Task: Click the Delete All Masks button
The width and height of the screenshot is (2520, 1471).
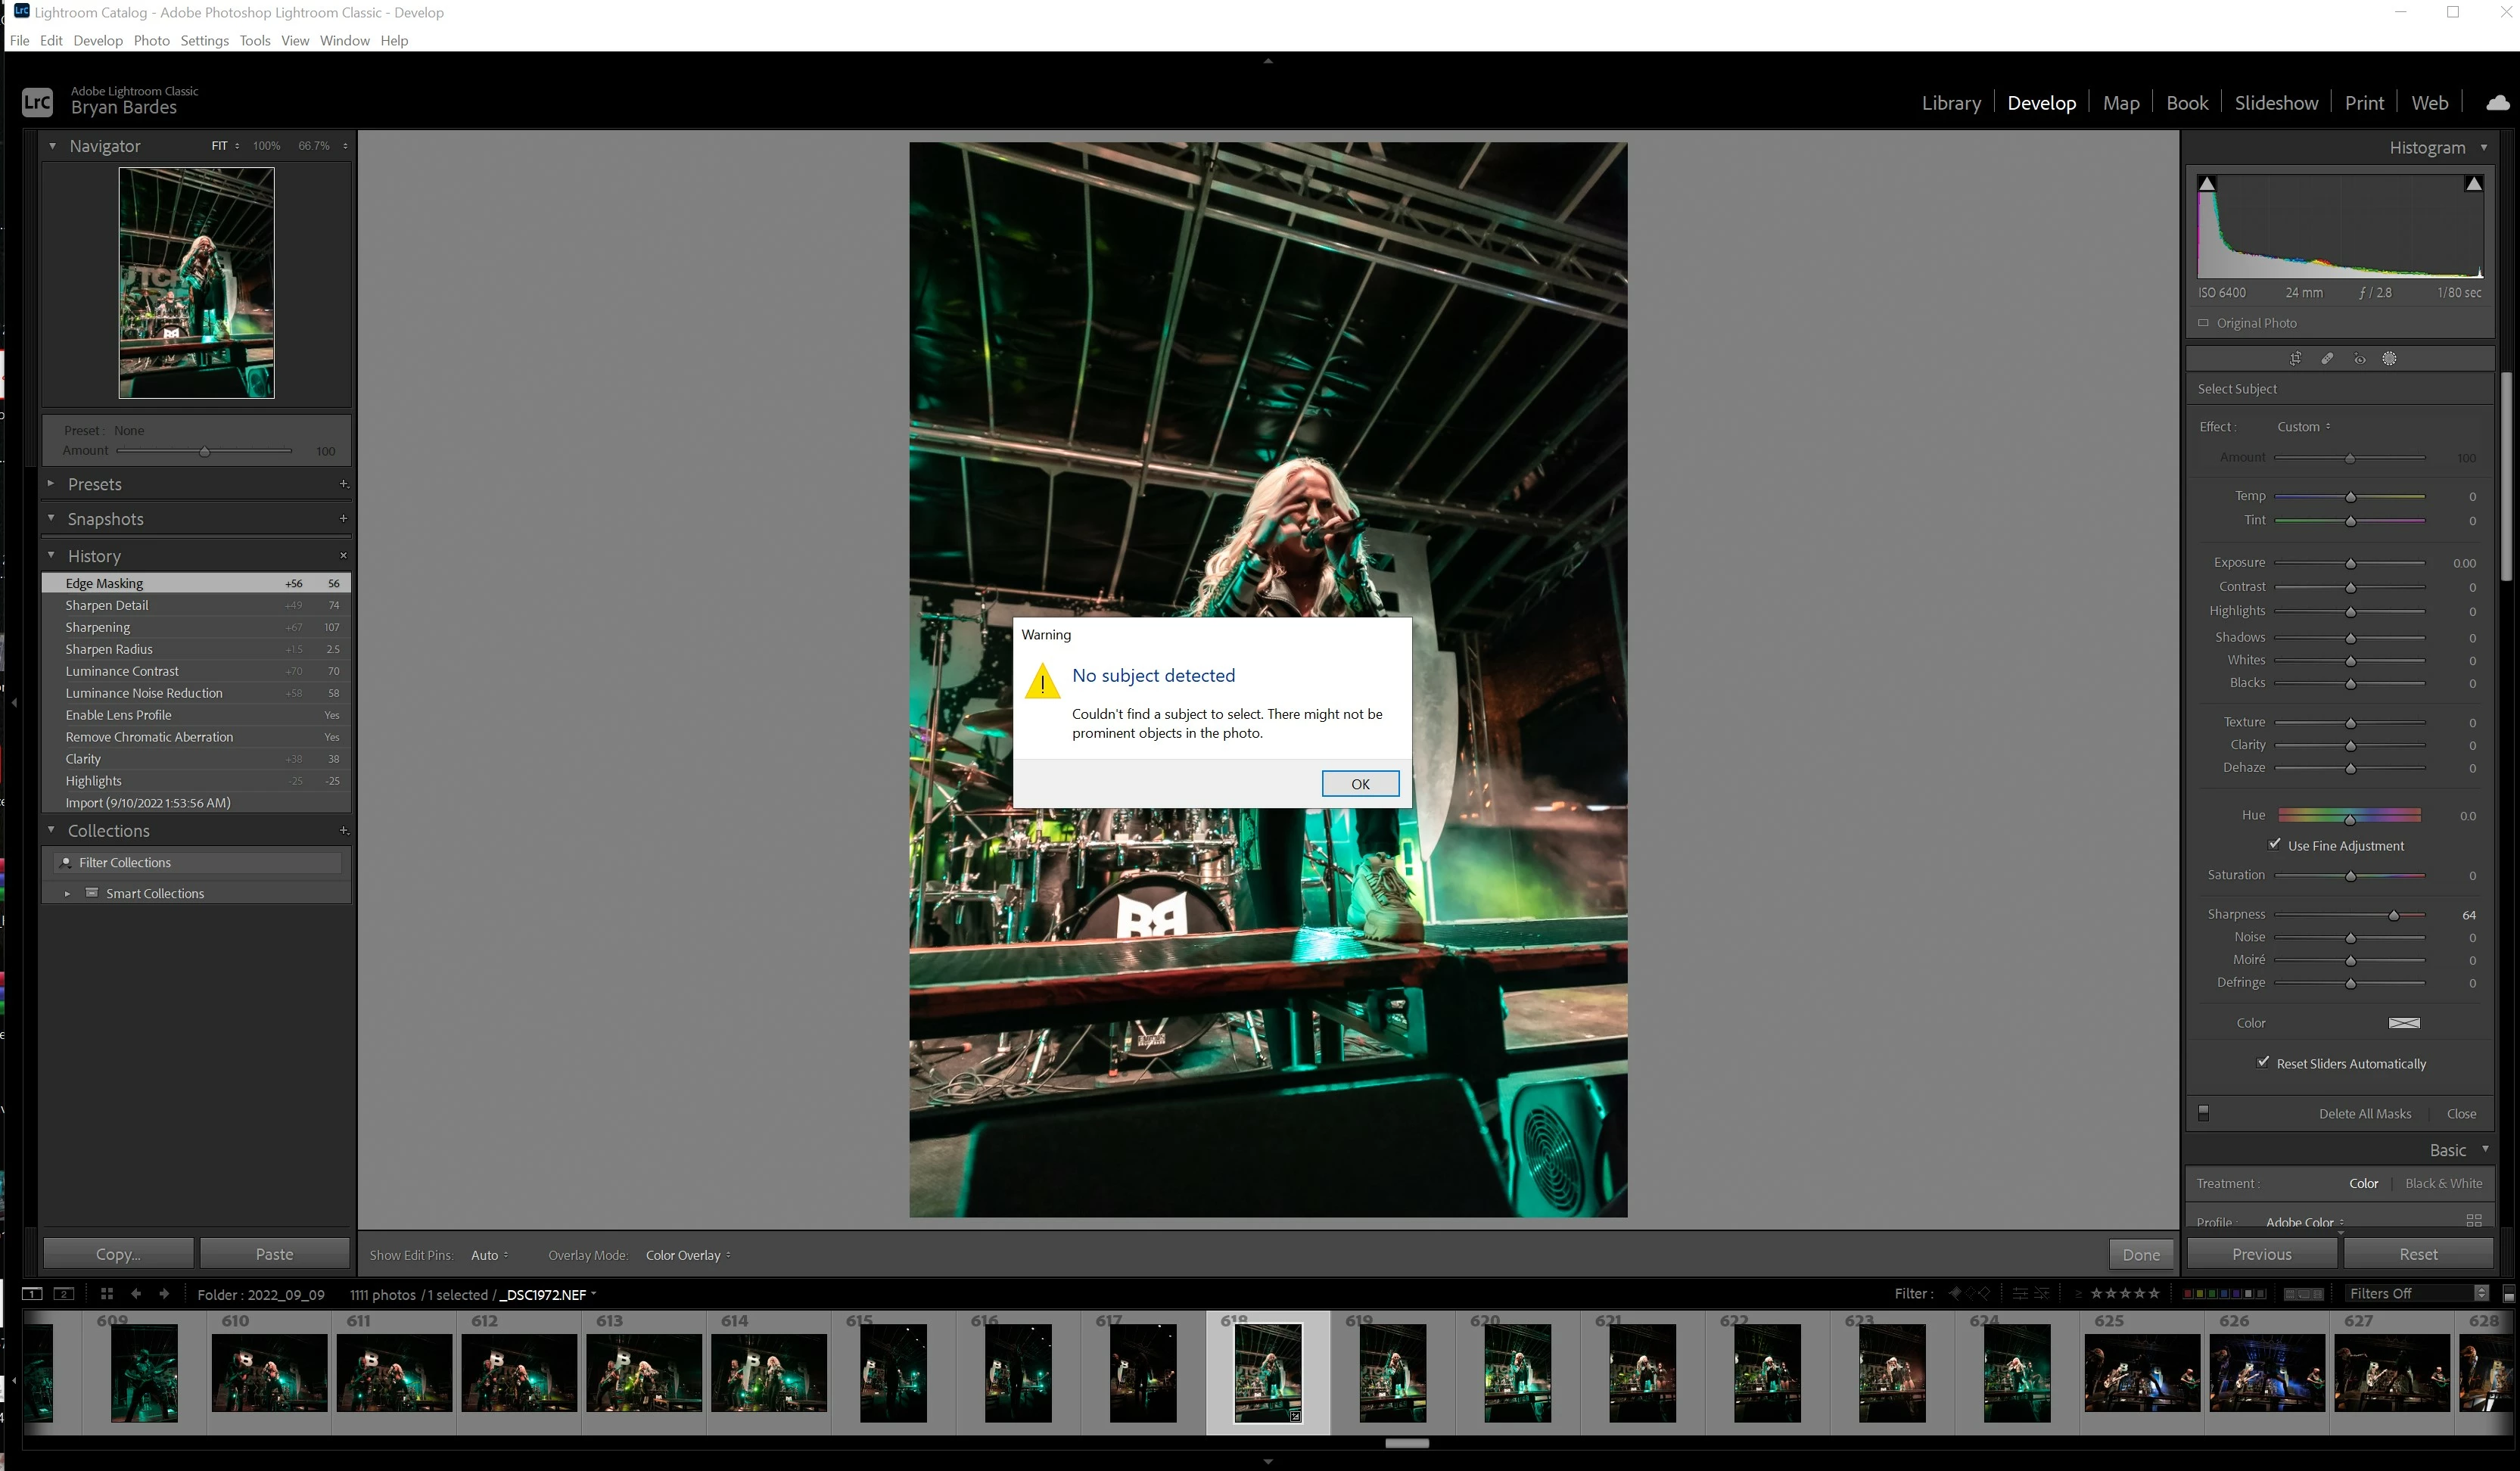Action: point(2364,1114)
